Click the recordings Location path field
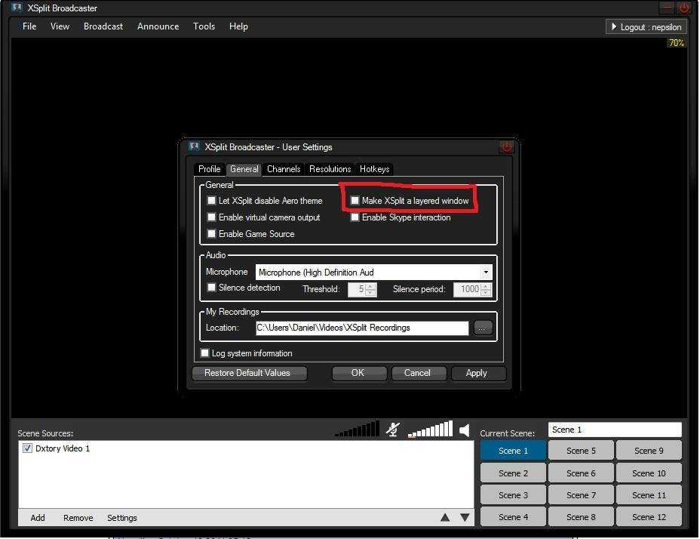The width and height of the screenshot is (700, 539). pos(362,328)
